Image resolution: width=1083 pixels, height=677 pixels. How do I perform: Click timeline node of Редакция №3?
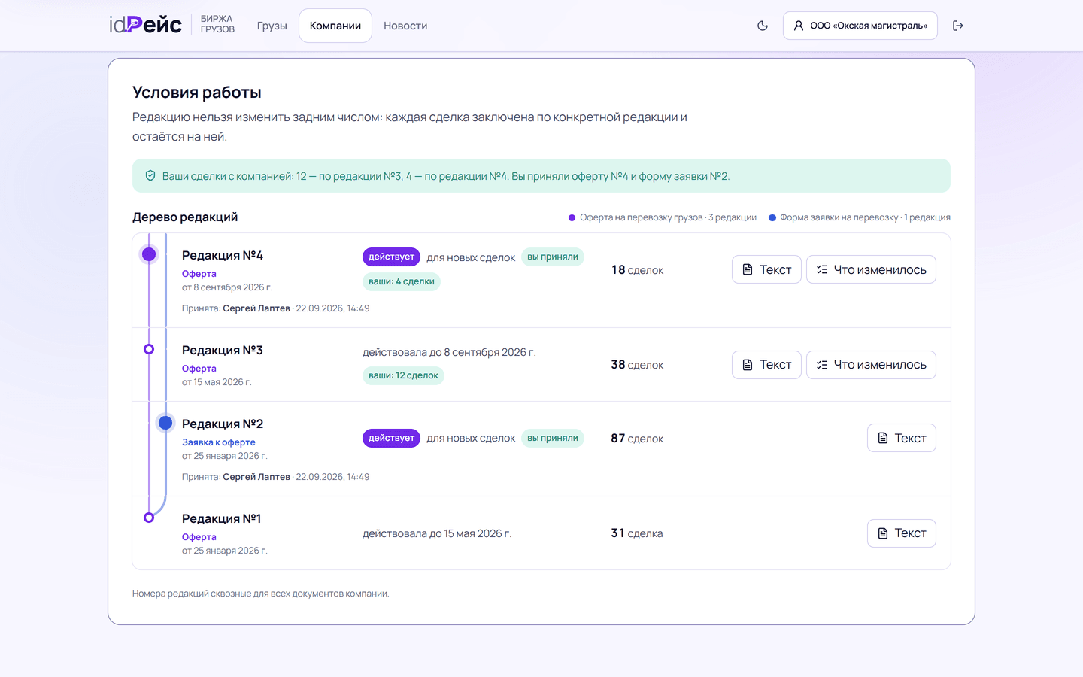[149, 349]
